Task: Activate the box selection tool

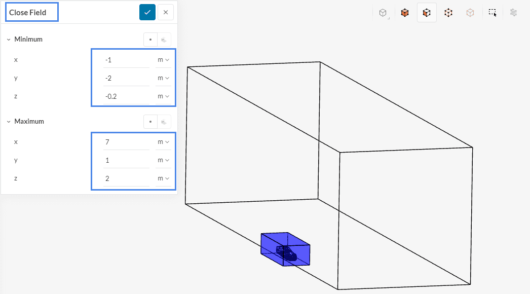Action: 492,13
